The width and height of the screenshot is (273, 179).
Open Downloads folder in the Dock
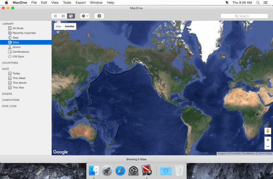point(166,170)
